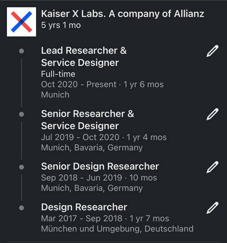Click the 5 yrs 1 mo duration text
This screenshot has width=227, height=243.
pyautogui.click(x=61, y=25)
